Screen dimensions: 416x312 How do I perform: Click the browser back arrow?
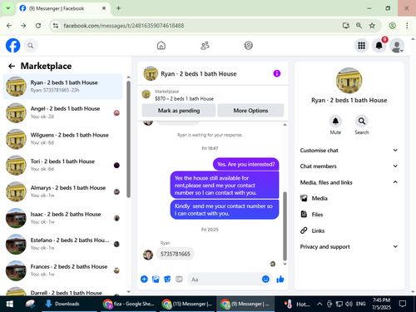click(9, 26)
